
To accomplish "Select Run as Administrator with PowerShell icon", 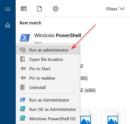I will point(48,100).
